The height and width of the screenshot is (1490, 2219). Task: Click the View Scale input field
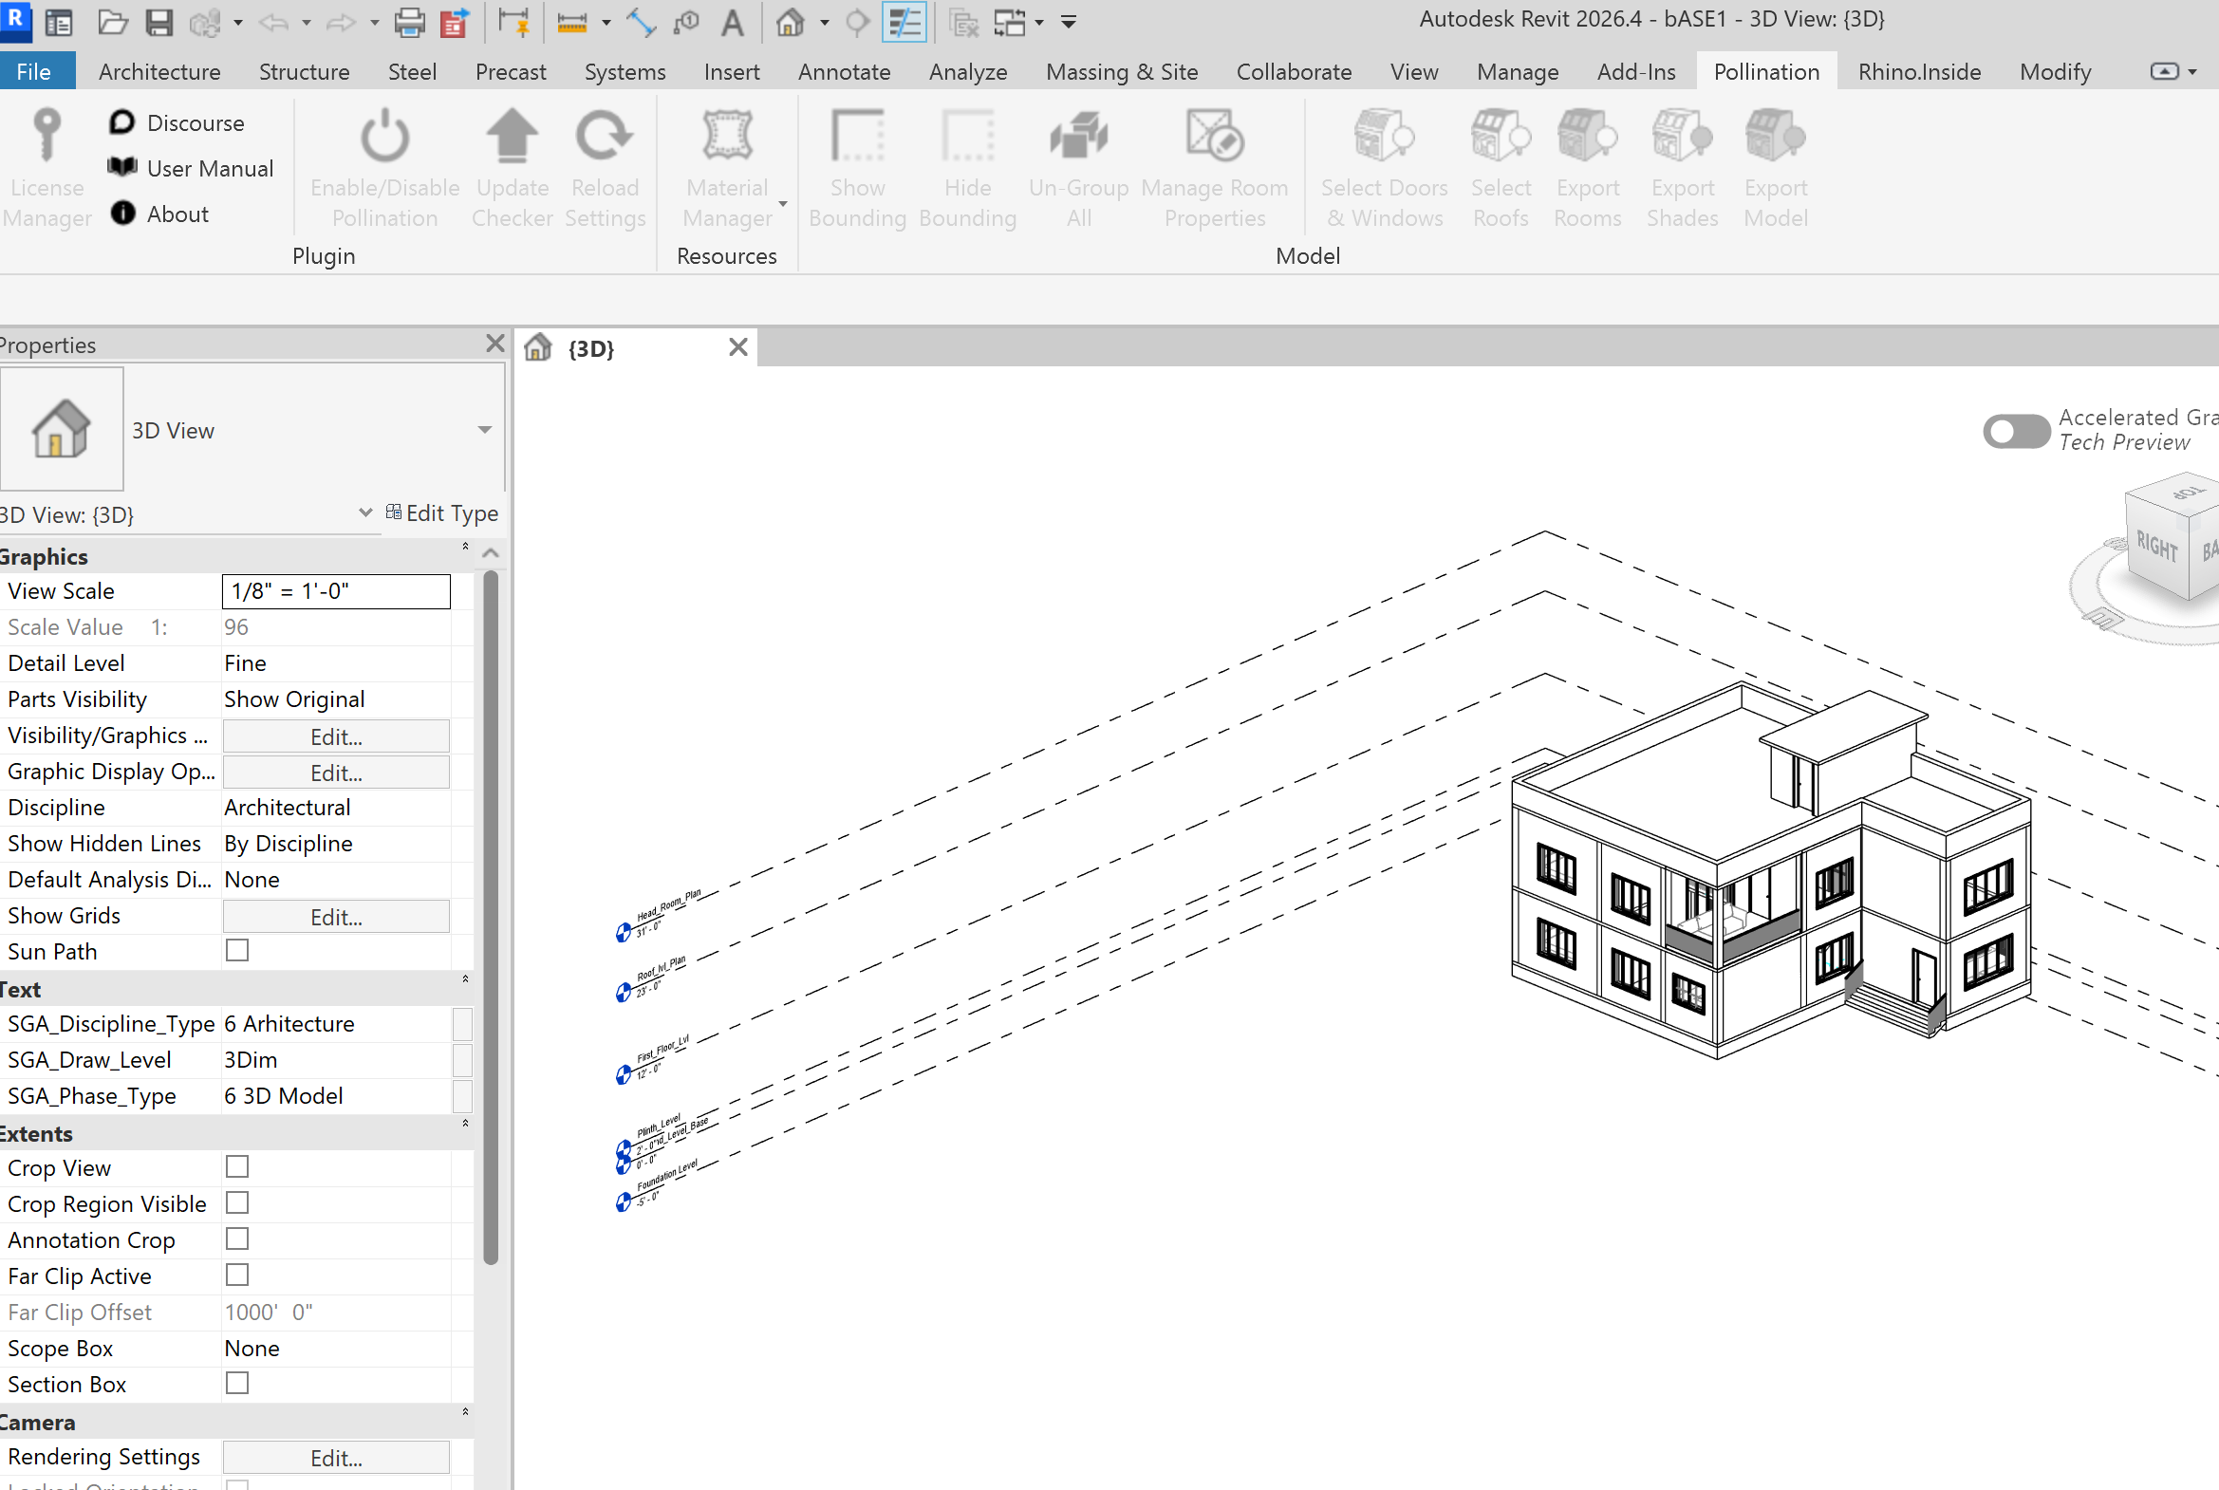coord(335,591)
